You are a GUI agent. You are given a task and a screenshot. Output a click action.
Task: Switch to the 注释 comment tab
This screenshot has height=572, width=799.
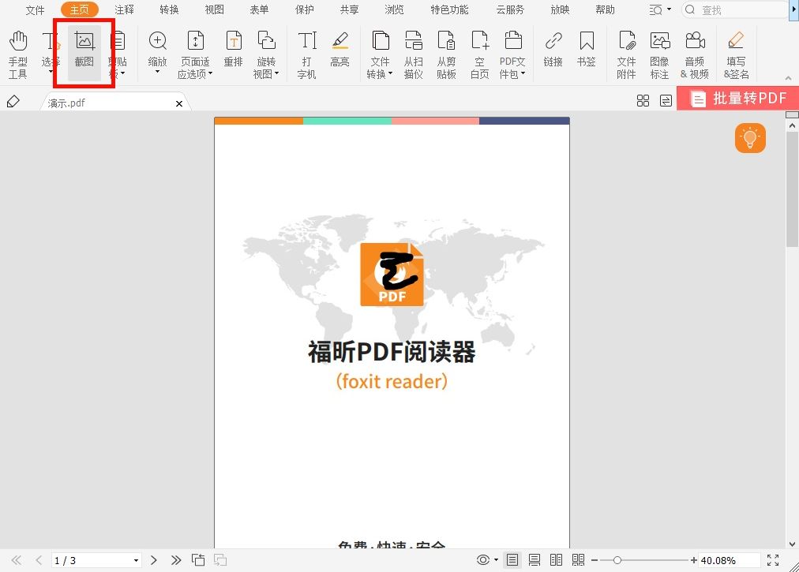pos(124,9)
